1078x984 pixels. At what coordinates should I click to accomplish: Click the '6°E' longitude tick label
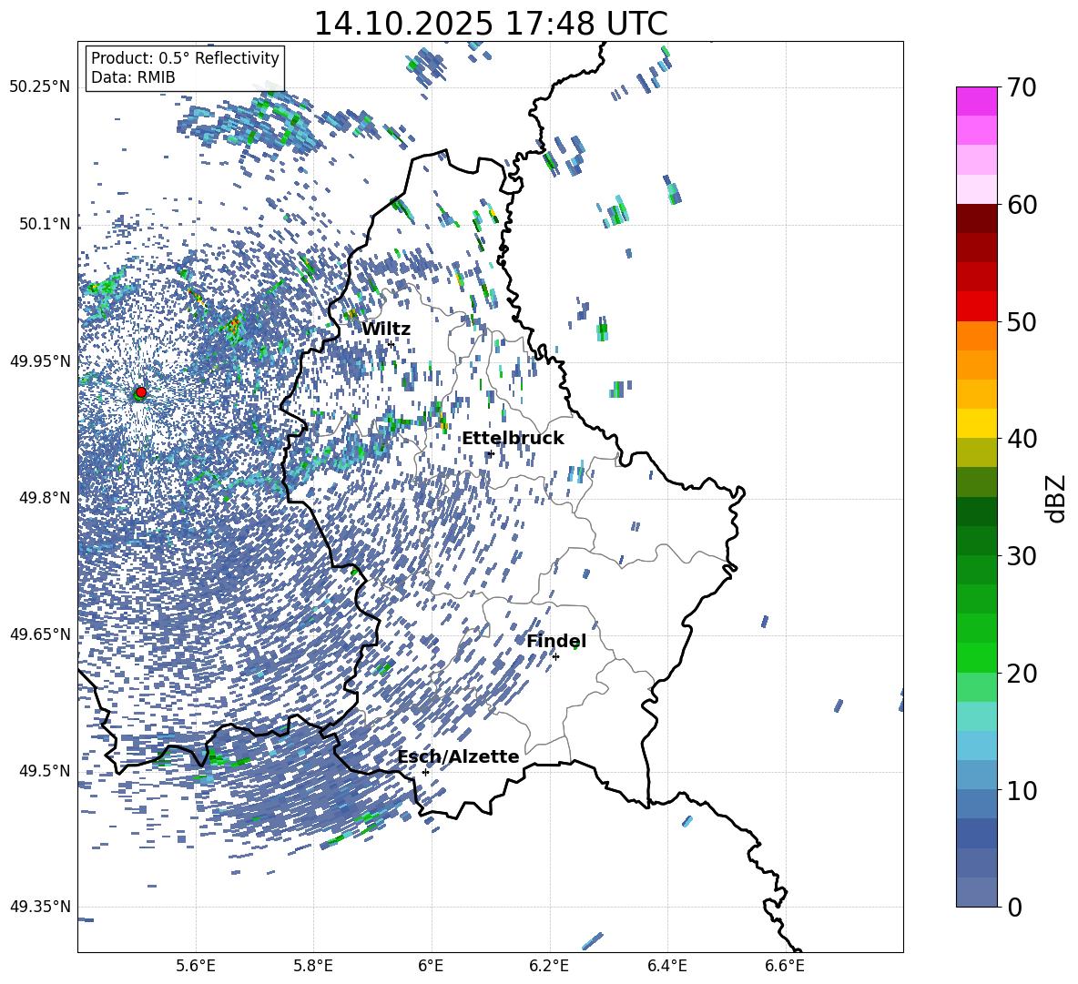[431, 966]
